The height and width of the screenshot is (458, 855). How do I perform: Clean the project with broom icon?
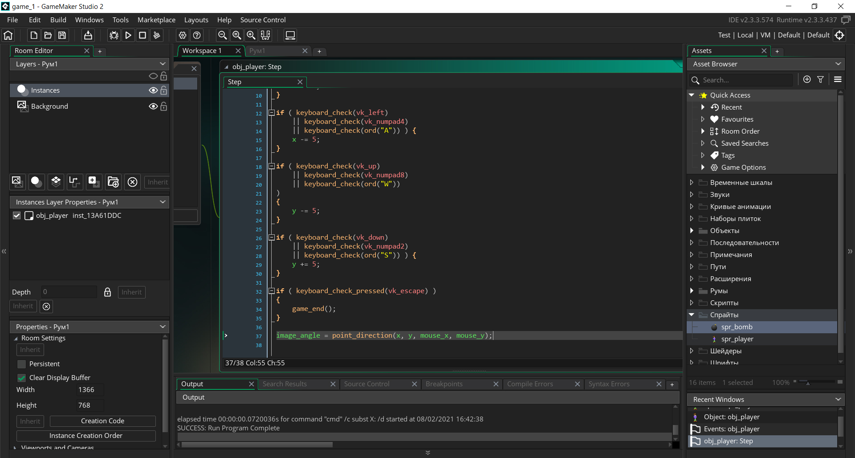(x=157, y=35)
